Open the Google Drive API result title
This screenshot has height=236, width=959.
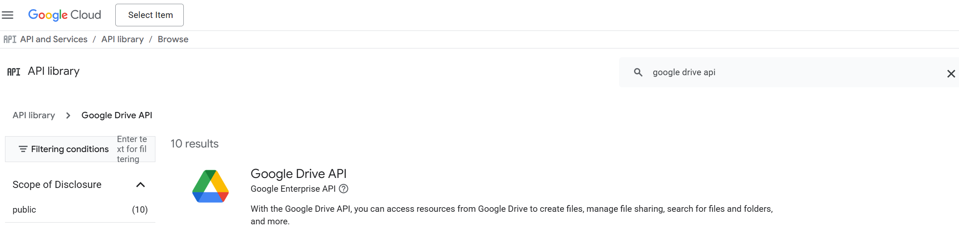[x=299, y=174]
